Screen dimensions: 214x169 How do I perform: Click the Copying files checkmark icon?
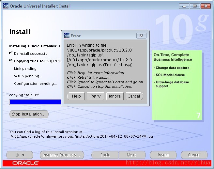click(11, 60)
